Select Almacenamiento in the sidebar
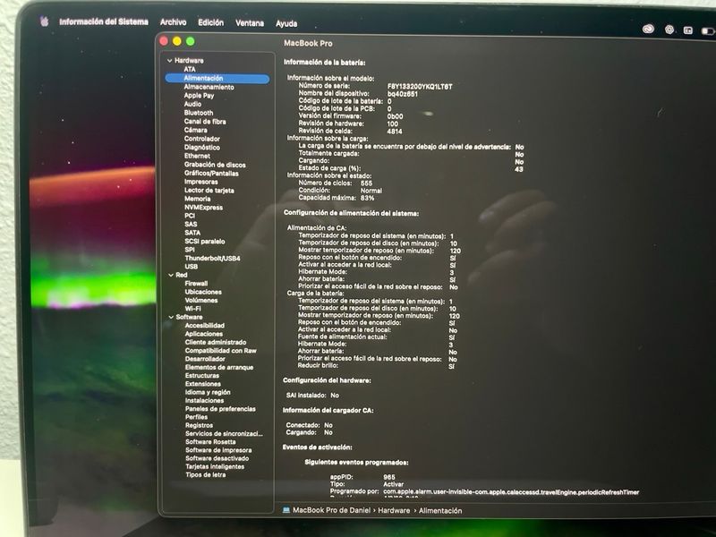Screen dimensions: 716x537 pos(209,87)
